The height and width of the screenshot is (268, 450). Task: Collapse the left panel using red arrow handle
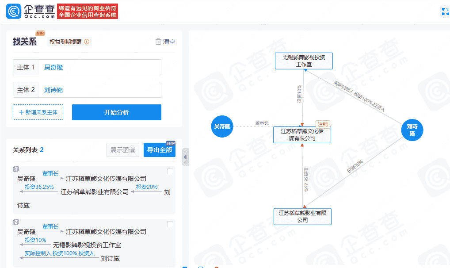(x=185, y=157)
